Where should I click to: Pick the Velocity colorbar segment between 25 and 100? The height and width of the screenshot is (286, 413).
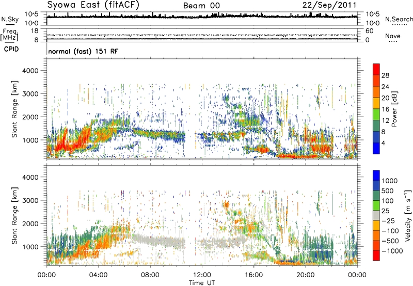(x=376, y=205)
